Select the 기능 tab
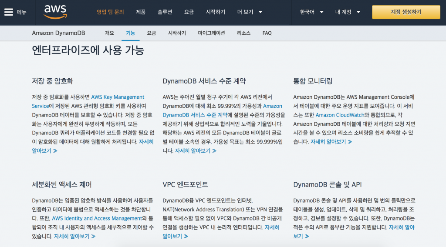 pyautogui.click(x=130, y=33)
